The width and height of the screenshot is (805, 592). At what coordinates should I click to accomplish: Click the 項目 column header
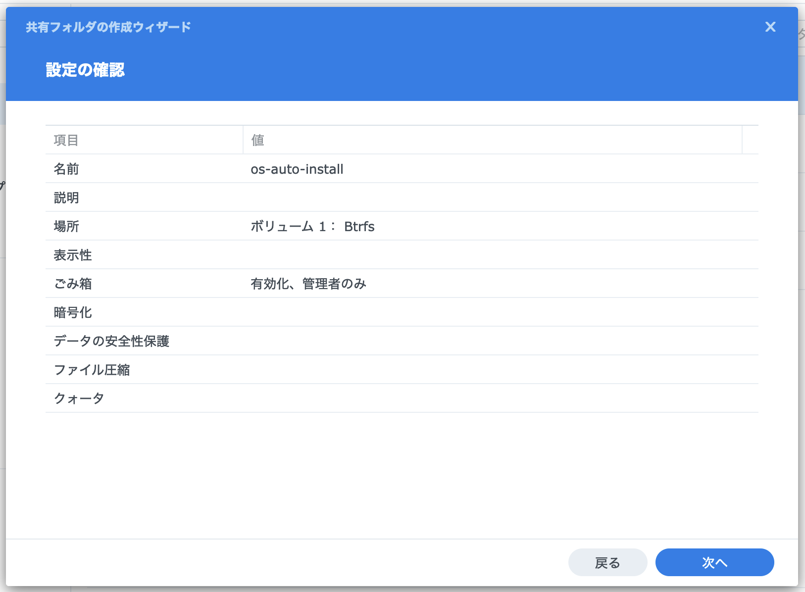66,140
